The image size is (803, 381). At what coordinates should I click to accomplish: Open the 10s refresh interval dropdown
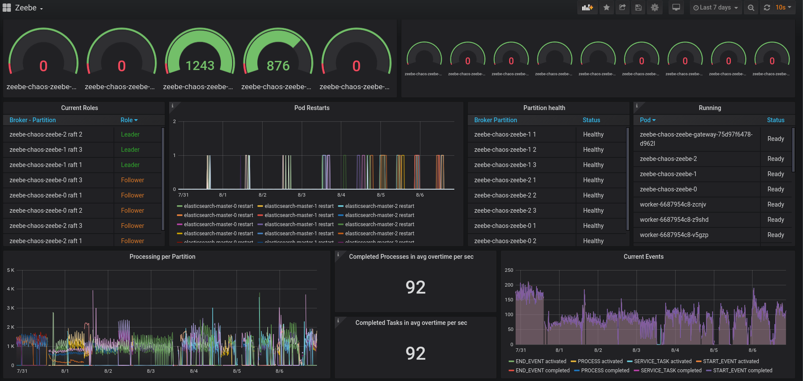[x=784, y=8]
